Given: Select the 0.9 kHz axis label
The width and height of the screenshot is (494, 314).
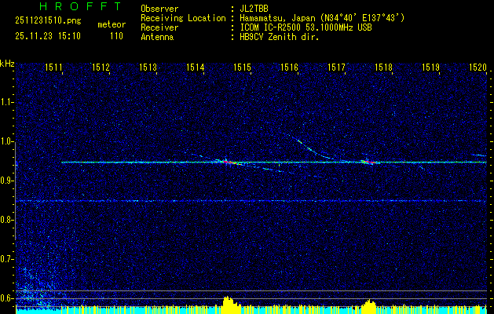Looking at the screenshot, I should (7, 181).
